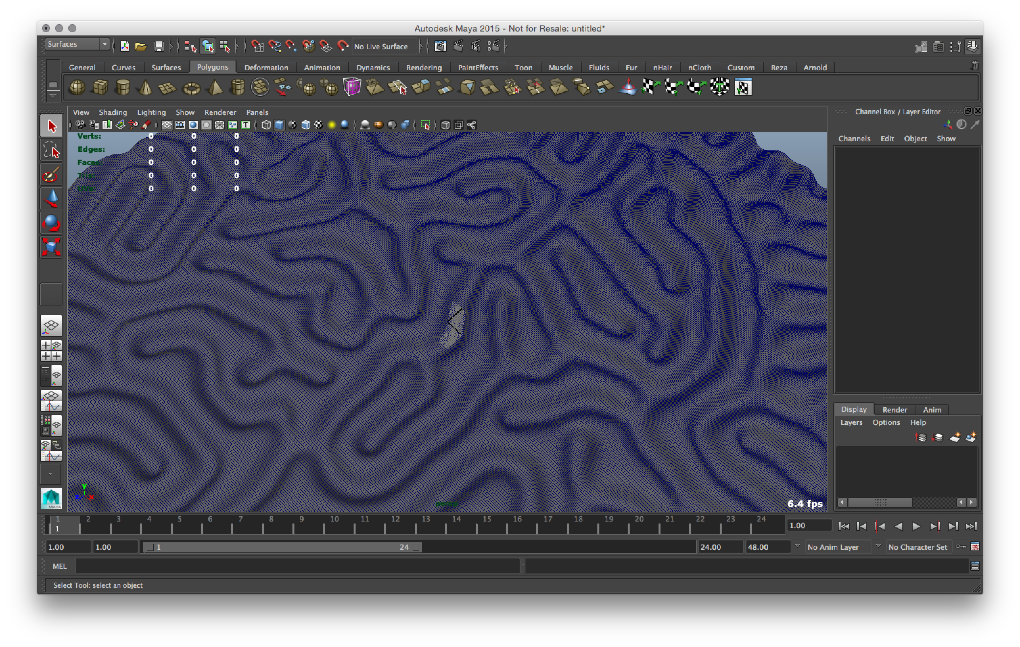Viewport: 1020px width, 647px height.
Task: Create a polygon pipe from the shelf
Action: coord(238,87)
